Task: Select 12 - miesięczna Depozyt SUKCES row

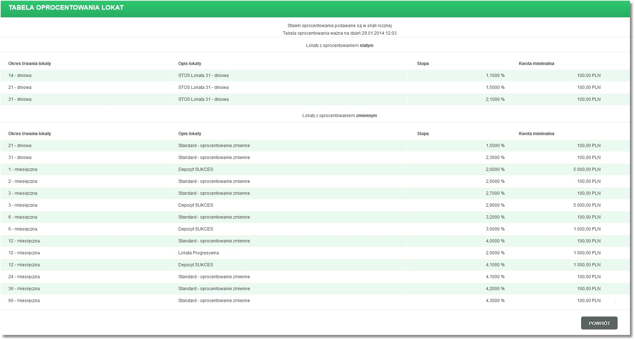Action: tap(315, 265)
